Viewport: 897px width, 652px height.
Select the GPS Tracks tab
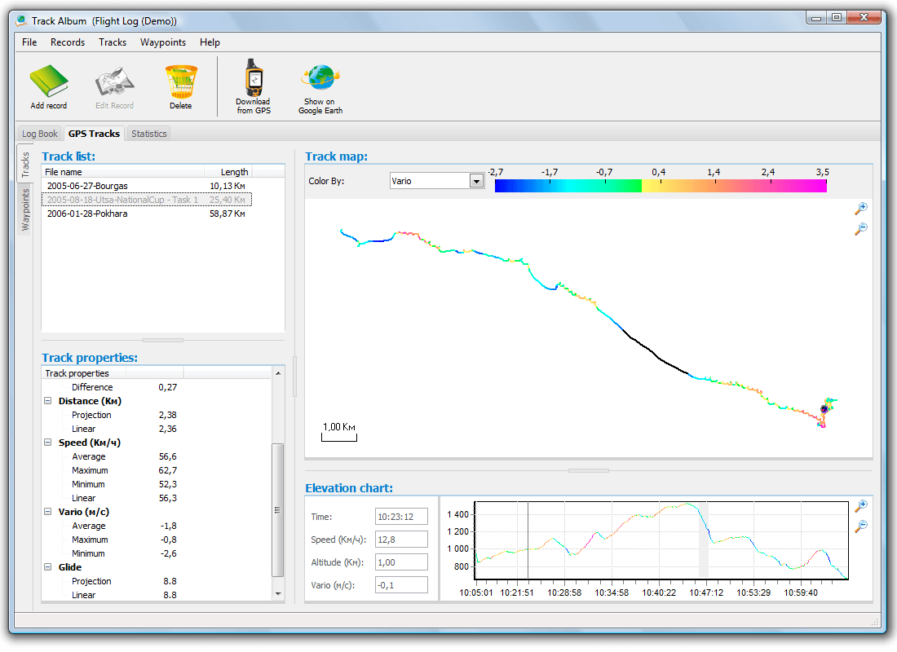coord(94,134)
